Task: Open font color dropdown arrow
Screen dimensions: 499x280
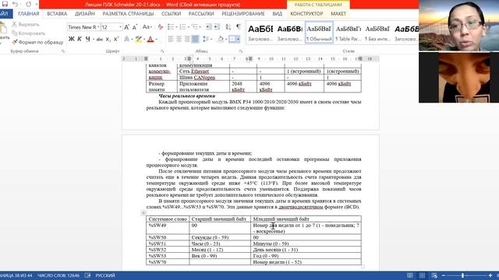Action: (156, 40)
